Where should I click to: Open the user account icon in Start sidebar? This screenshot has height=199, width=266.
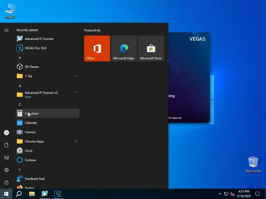6,133
